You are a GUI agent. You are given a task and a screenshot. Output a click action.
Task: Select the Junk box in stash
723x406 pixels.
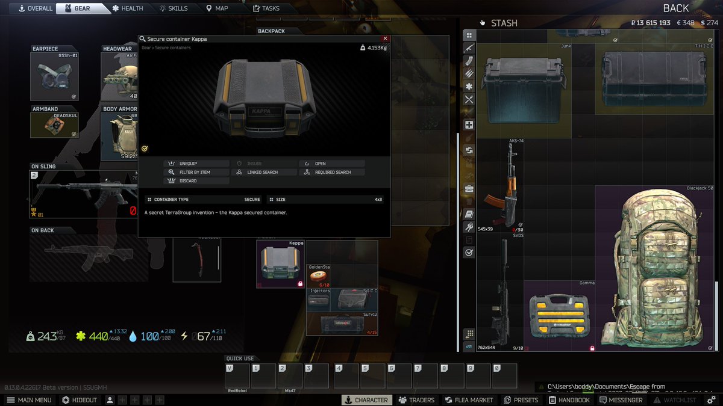click(523, 91)
